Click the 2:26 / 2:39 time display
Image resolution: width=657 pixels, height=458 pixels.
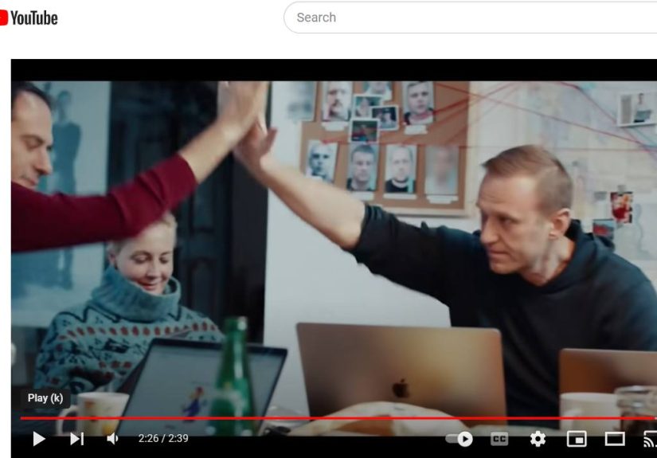(x=163, y=438)
